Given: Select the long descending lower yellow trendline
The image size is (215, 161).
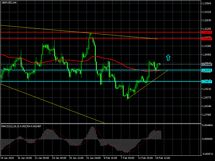Looking at the screenshot, I should click(54, 104).
